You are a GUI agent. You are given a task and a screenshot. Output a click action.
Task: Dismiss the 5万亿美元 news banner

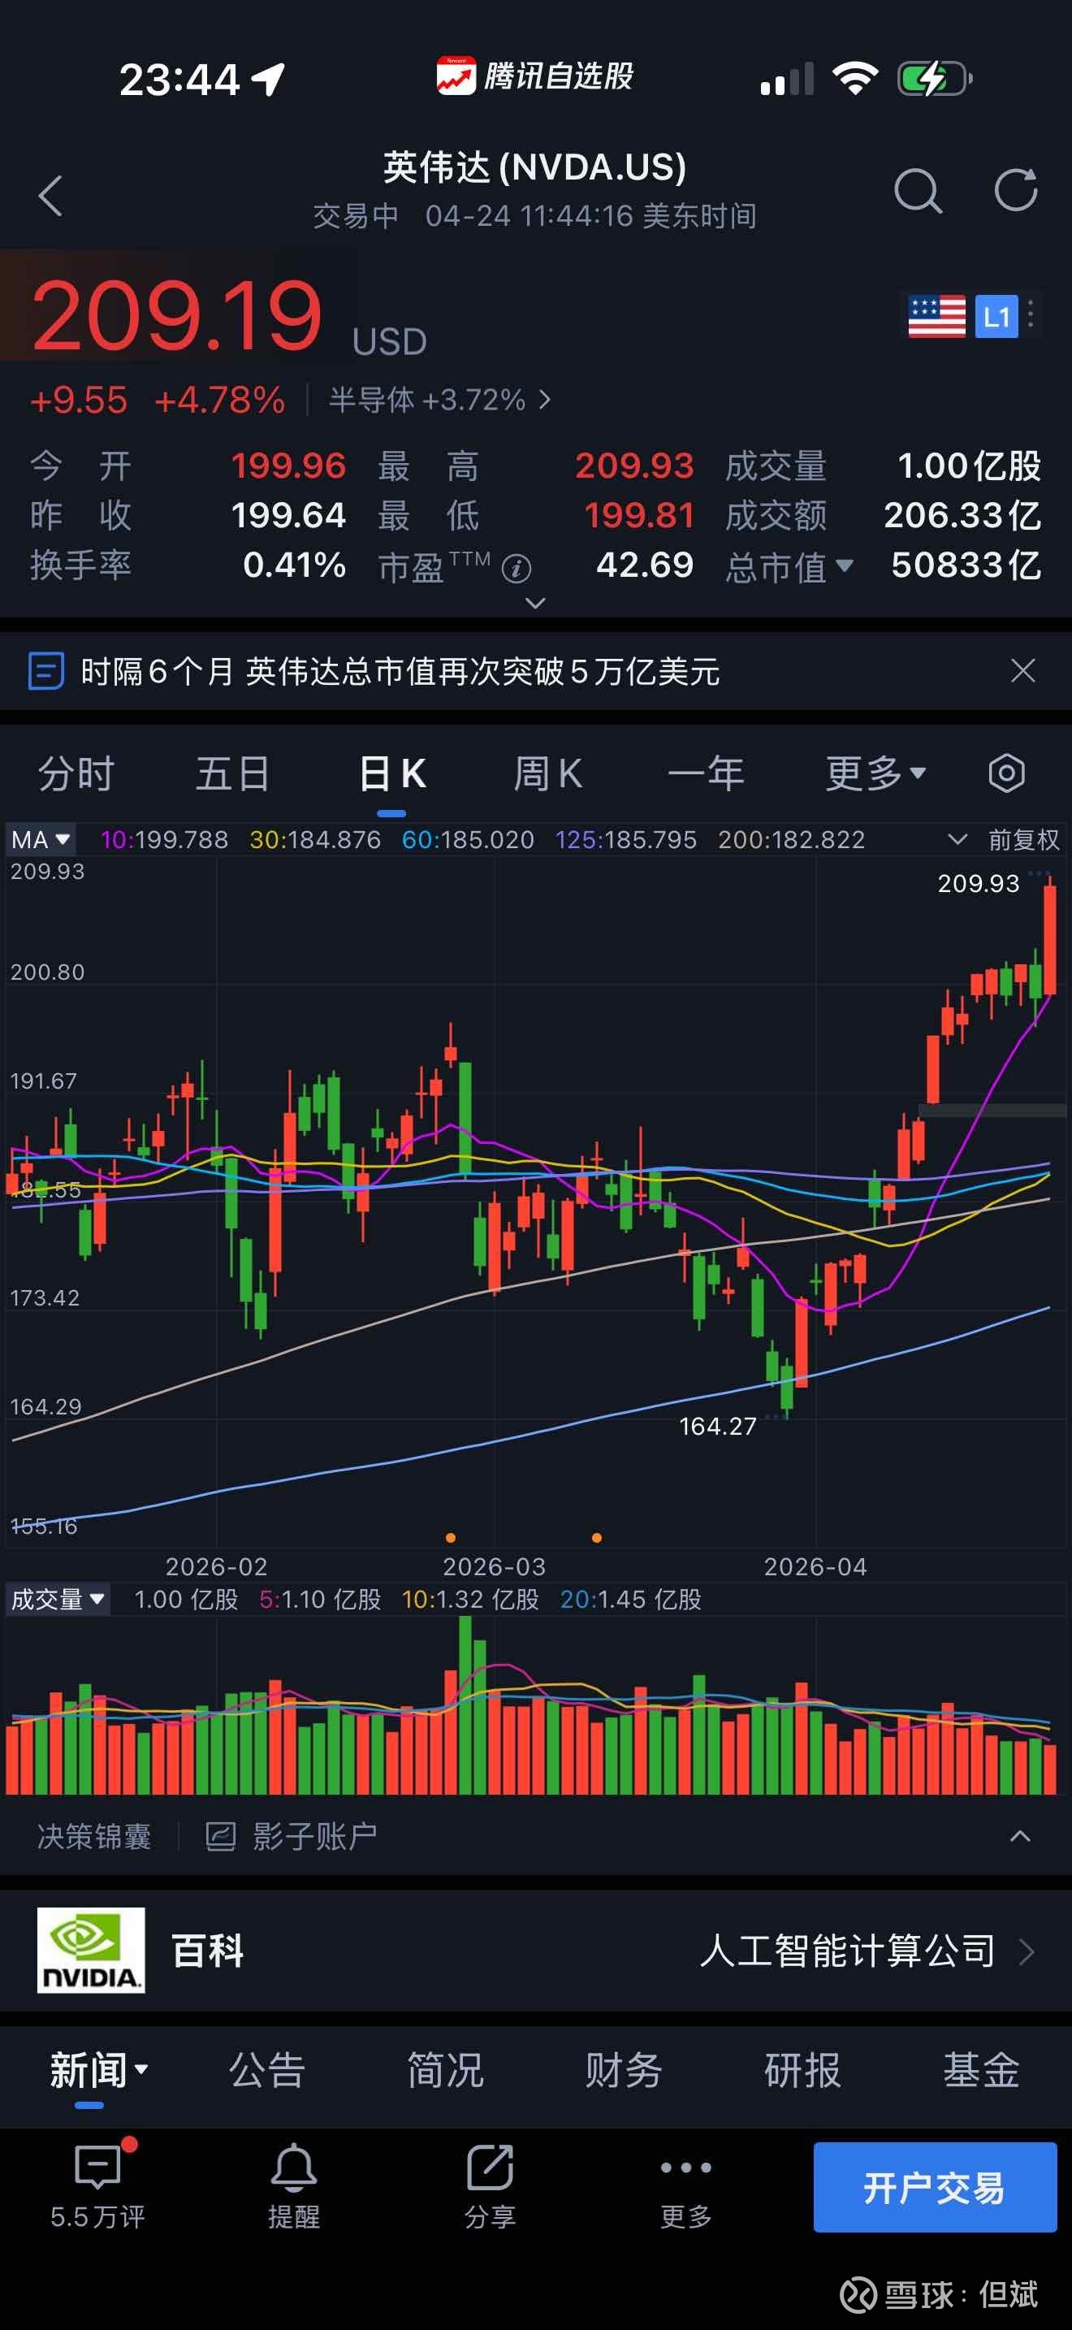[x=1022, y=671]
